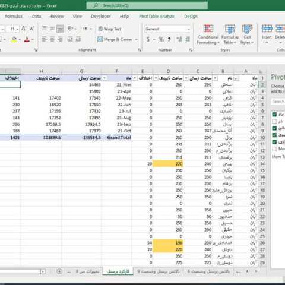Screen dimensions: 285x285
Task: Open Conditional Formatting
Action: point(208,34)
